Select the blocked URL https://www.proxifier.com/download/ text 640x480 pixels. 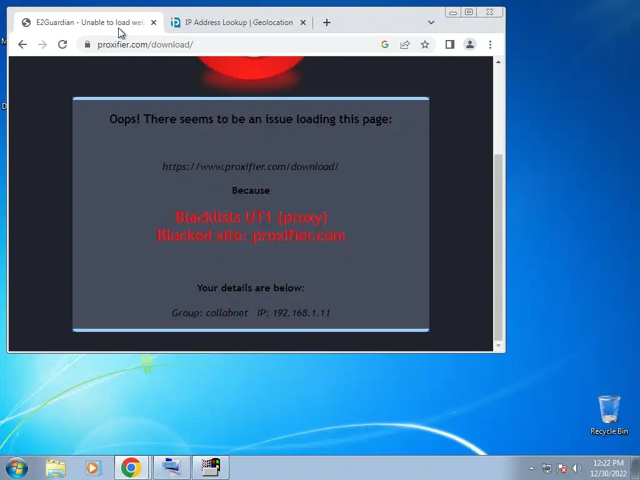pyautogui.click(x=251, y=166)
